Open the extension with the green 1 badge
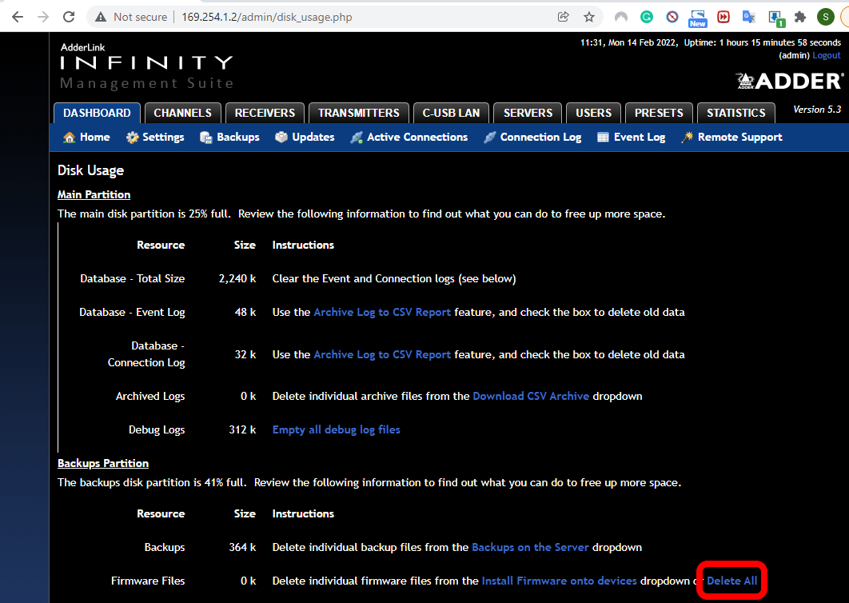The height and width of the screenshot is (603, 849). pos(775,18)
